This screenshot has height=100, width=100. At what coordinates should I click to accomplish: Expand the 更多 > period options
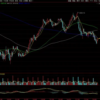(31, 1)
